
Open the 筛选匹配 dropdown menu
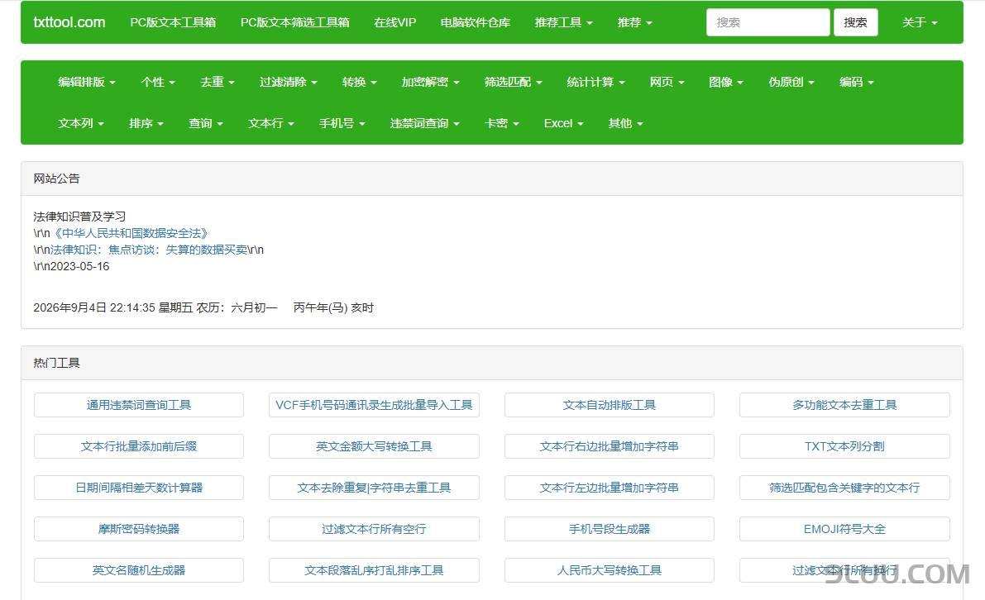pyautogui.click(x=514, y=82)
